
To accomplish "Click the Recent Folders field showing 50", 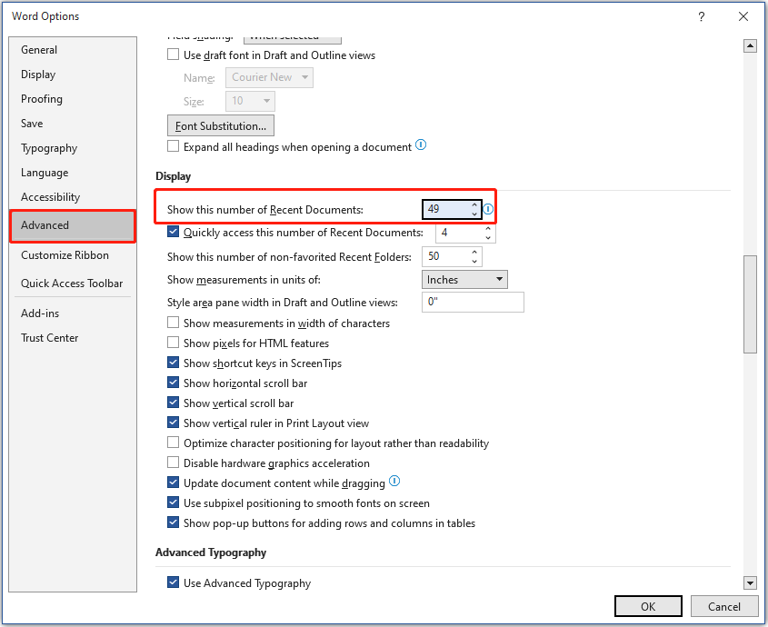I will point(446,256).
